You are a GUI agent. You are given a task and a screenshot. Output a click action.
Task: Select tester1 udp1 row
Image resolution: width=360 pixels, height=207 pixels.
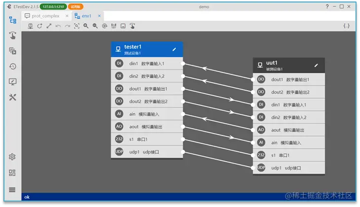tap(147, 152)
